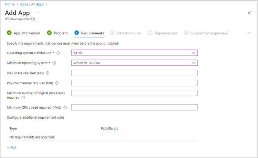Click the Disk space required input field
The image size is (258, 158).
tap(134, 73)
